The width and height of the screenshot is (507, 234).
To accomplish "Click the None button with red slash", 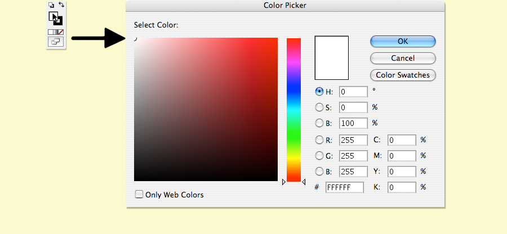I will (61, 33).
